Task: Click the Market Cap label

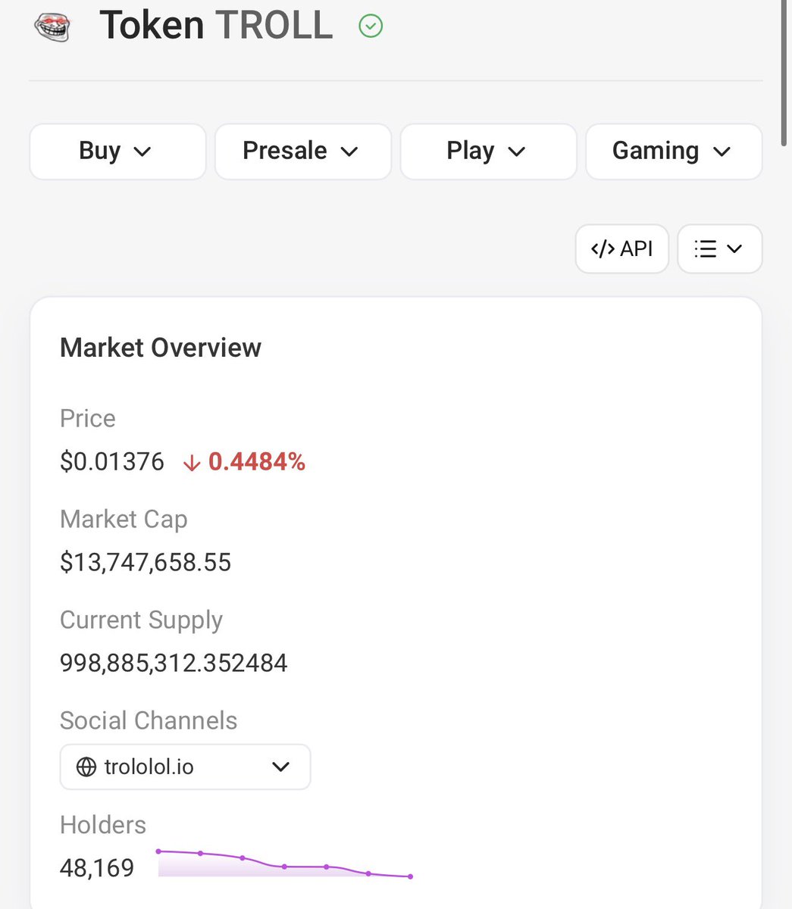Action: [x=124, y=519]
